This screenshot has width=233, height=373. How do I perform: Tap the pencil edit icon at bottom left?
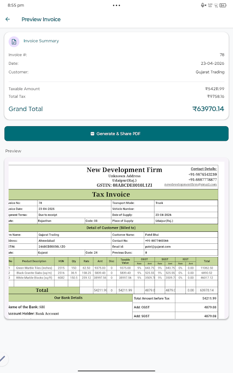(3, 359)
